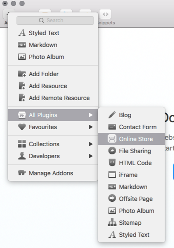Choose the Sitemap hierarchy icon
Screen dimensions: 174x248
[112, 222]
